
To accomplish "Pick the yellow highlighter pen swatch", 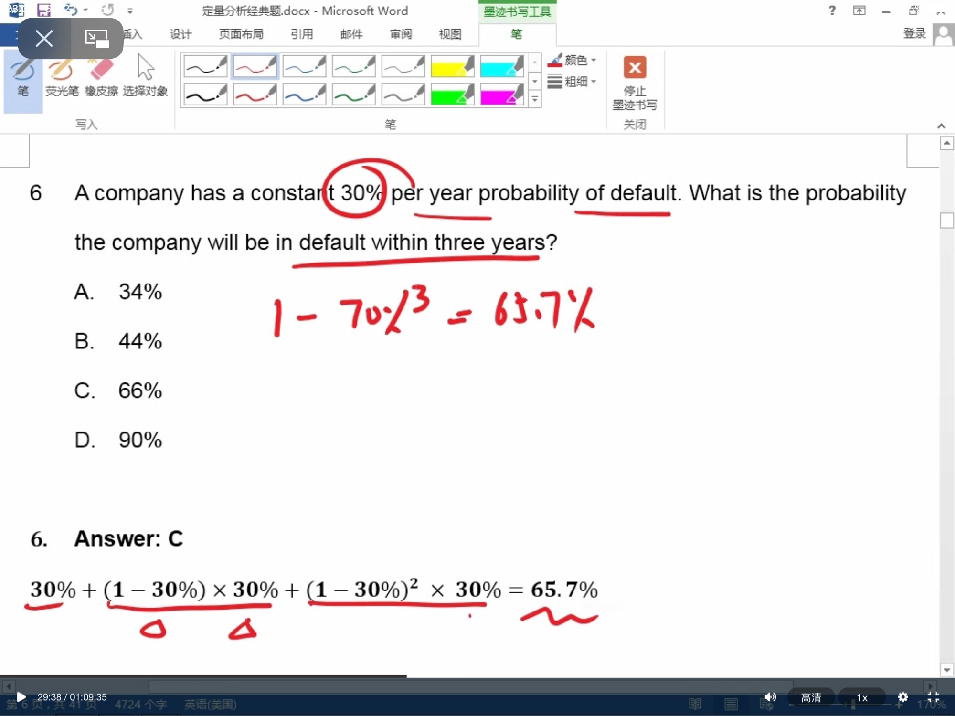I will 452,66.
